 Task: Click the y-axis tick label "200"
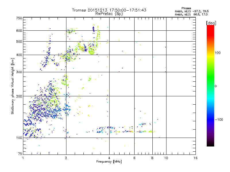pyautogui.click(x=19, y=96)
